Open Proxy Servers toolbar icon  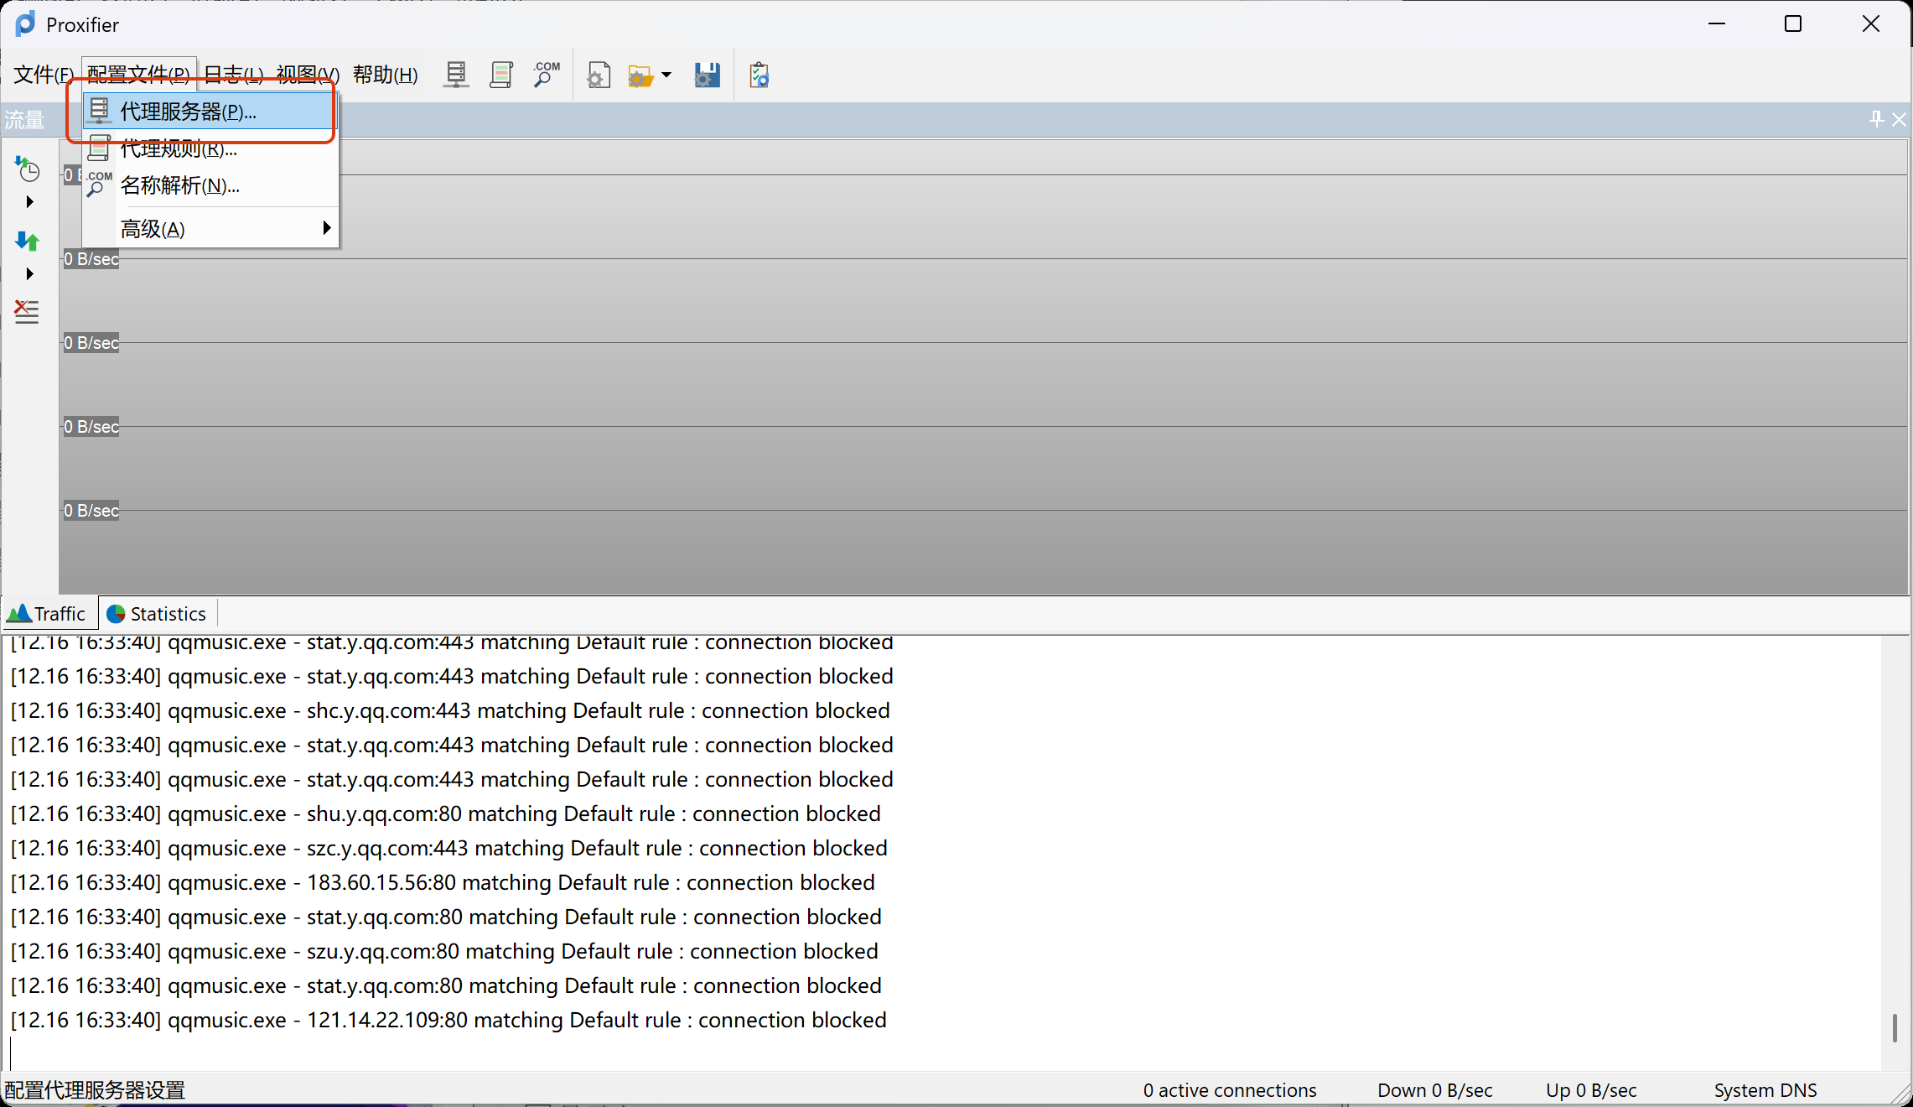[456, 75]
